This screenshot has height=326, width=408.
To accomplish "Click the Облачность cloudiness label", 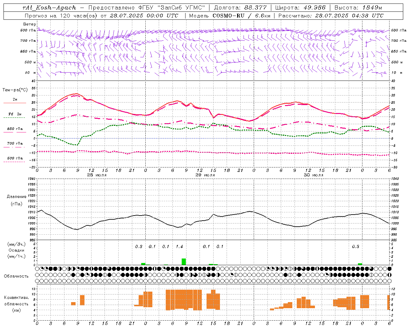I will [x=16, y=276].
